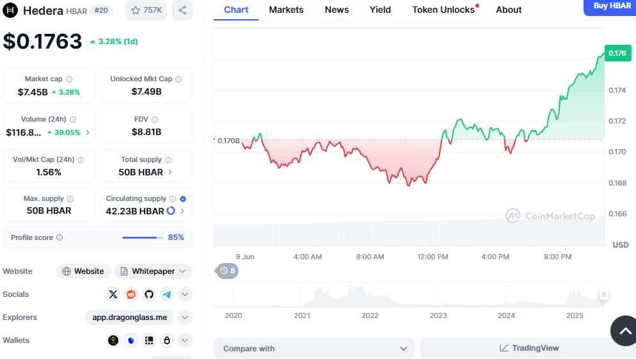Click the scroll-to-top arrow button
This screenshot has height=359, width=636.
pos(624,330)
